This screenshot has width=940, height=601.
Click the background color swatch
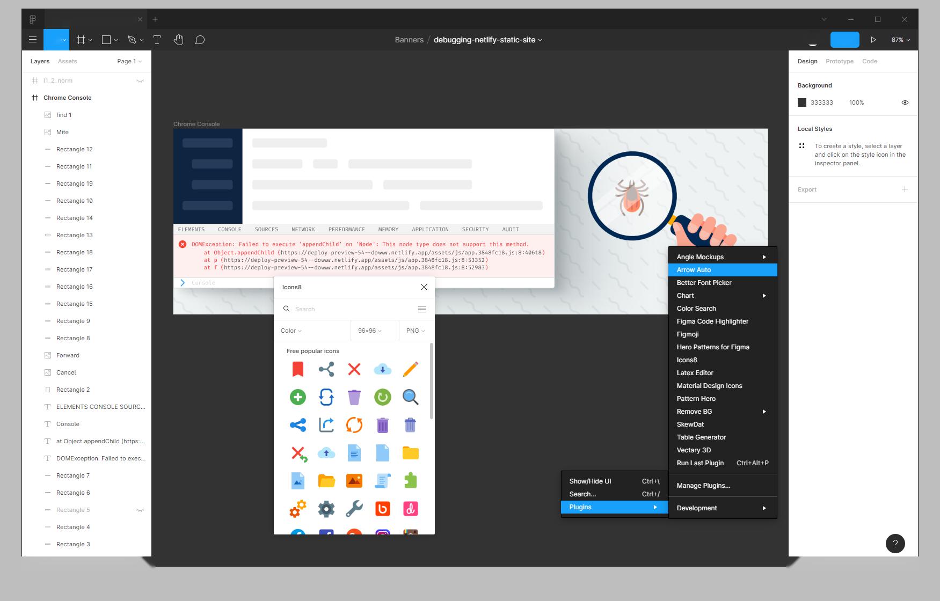coord(802,102)
